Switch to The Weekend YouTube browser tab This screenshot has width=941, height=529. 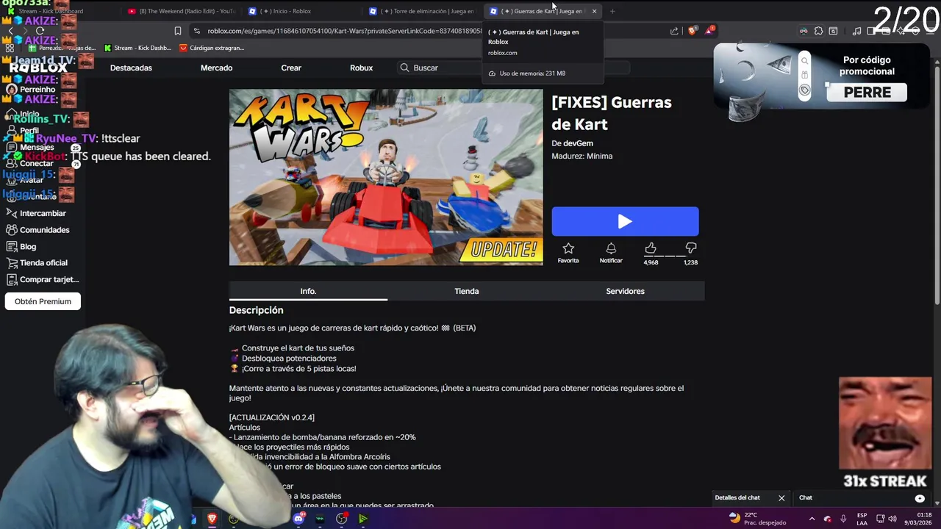tap(180, 11)
